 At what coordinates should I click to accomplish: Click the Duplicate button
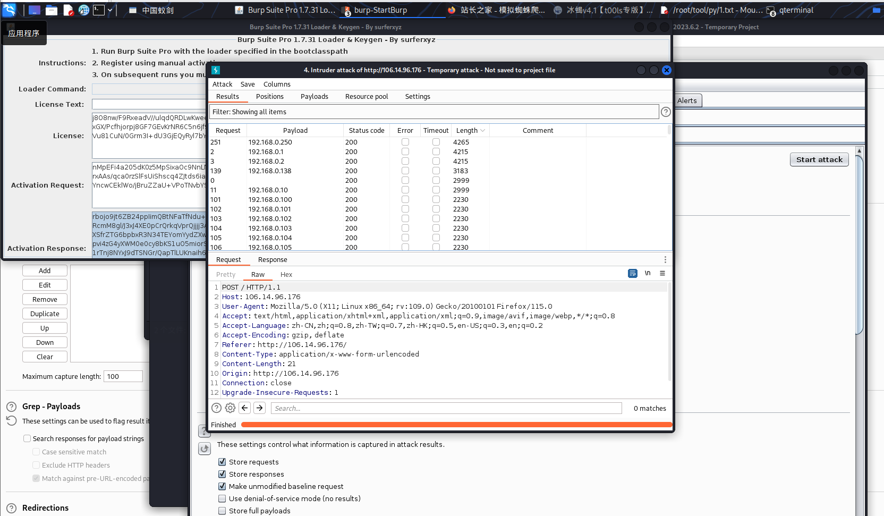tap(45, 314)
